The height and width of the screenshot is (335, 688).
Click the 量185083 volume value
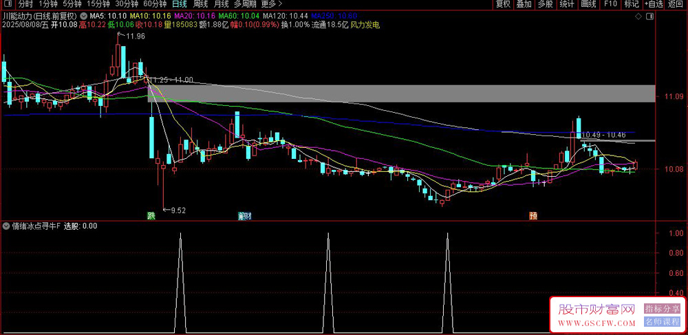coord(181,25)
